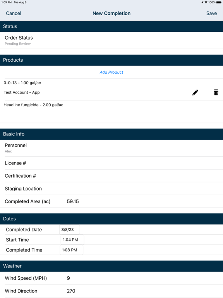
Task: Tap the Wind Speed (MPH) label
Action: coord(26,278)
